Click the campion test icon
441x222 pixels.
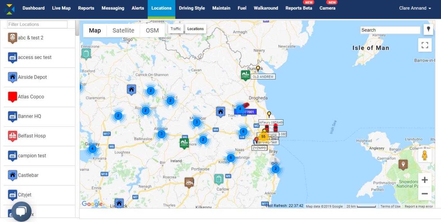pos(13,156)
